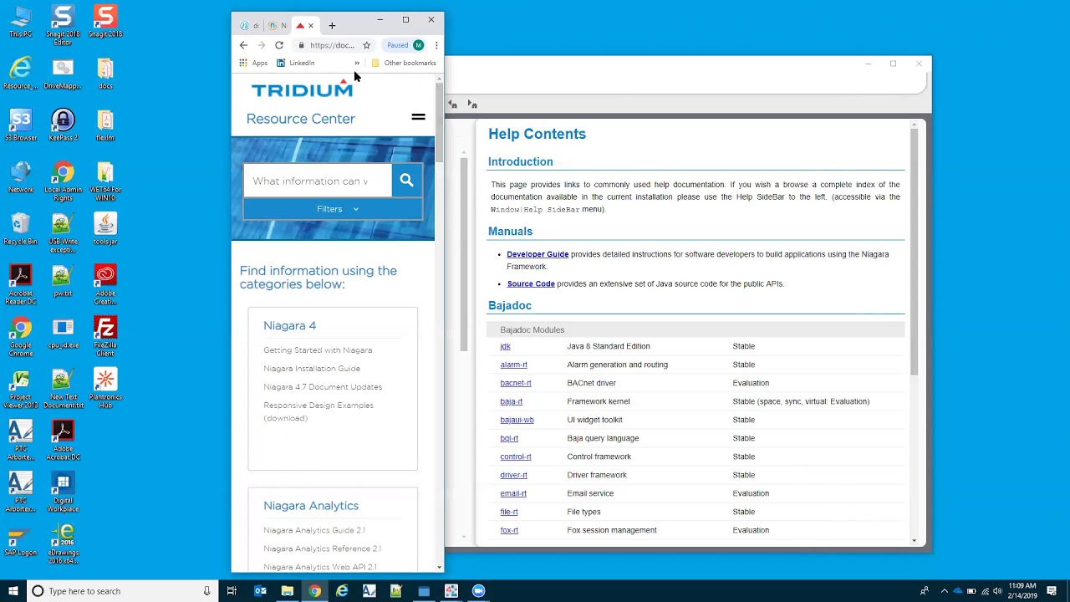Viewport: 1070px width, 602px height.
Task: Open the bajaui-wb module link
Action: click(517, 420)
